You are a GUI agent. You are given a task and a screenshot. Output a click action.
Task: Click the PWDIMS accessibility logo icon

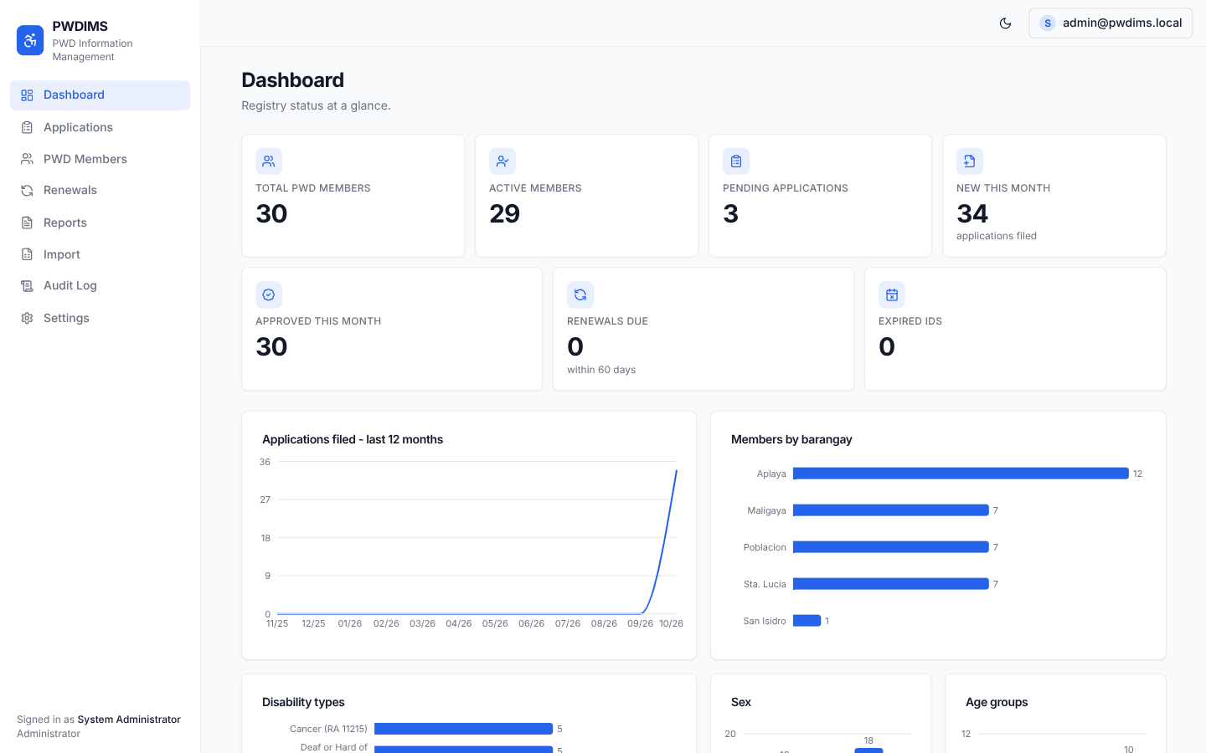tap(30, 40)
